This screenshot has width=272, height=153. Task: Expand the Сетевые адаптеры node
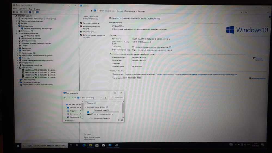click(18, 80)
